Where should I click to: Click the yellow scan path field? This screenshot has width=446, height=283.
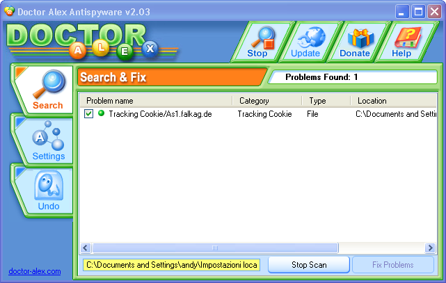pos(171,265)
